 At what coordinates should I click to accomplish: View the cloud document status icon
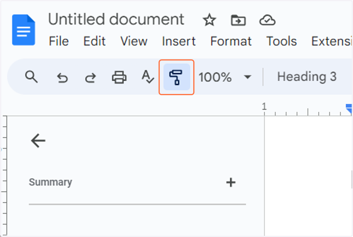coord(267,21)
